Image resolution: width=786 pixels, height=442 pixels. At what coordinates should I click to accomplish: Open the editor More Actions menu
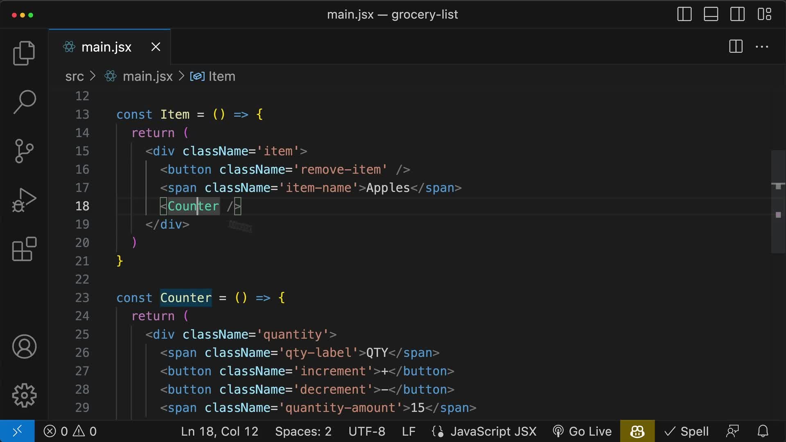762,47
